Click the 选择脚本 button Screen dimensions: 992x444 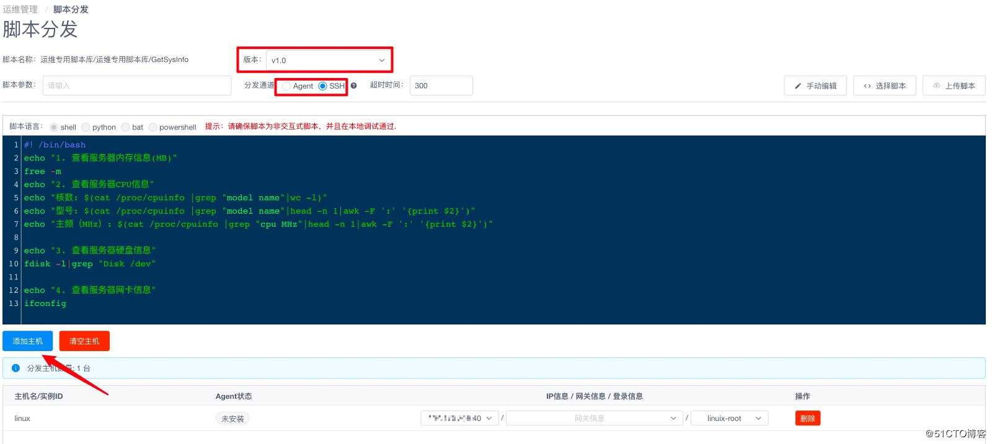885,85
